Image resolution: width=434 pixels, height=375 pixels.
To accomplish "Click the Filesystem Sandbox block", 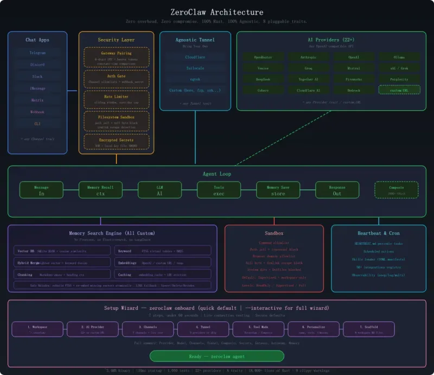I will click(x=116, y=121).
